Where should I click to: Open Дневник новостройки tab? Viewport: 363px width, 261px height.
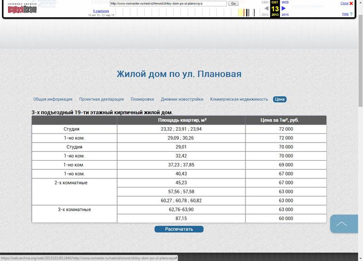point(181,99)
